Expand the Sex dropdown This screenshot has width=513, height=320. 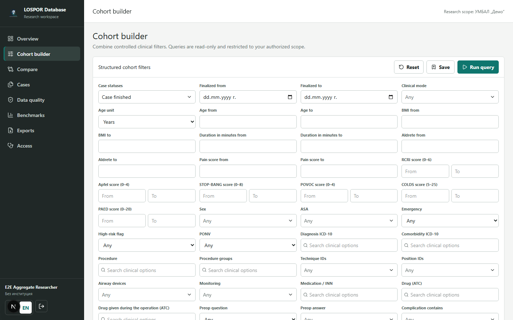(x=248, y=221)
